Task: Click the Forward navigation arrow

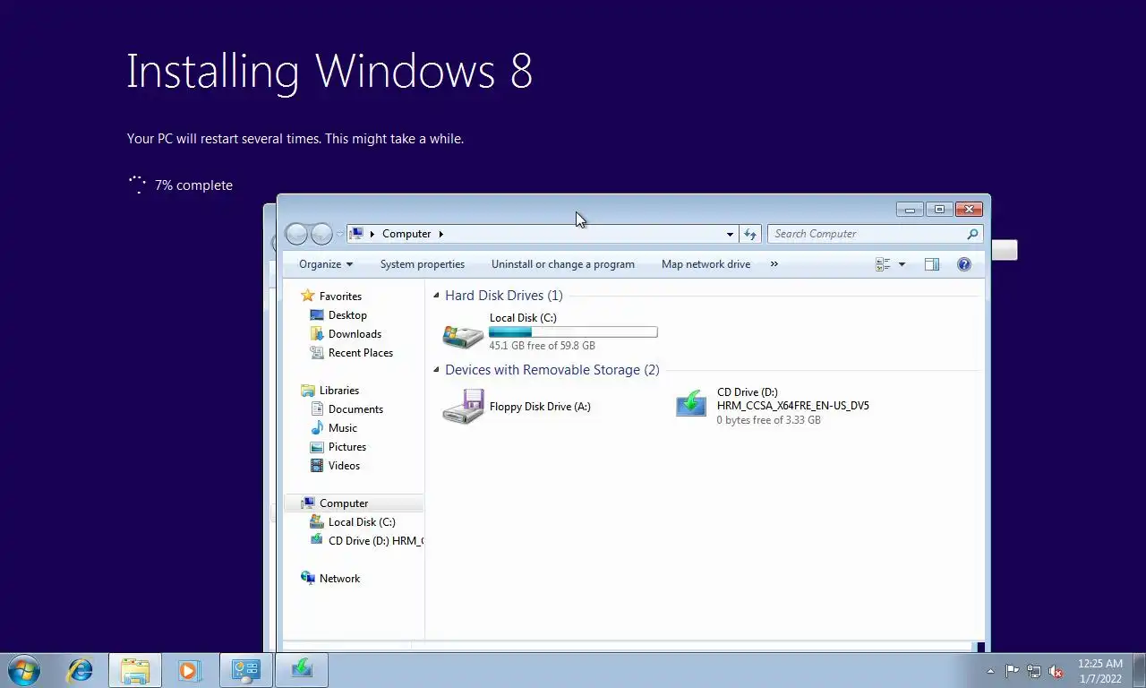Action: tap(321, 234)
